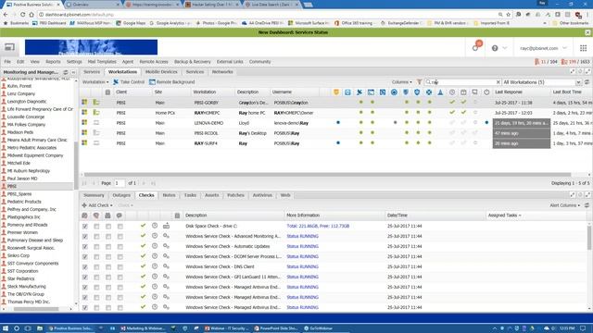Click the green tick on the Automatic Updates row
The width and height of the screenshot is (593, 333).
(143, 246)
